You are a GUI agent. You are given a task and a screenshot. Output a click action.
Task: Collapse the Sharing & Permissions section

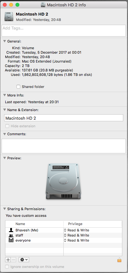[5, 209]
